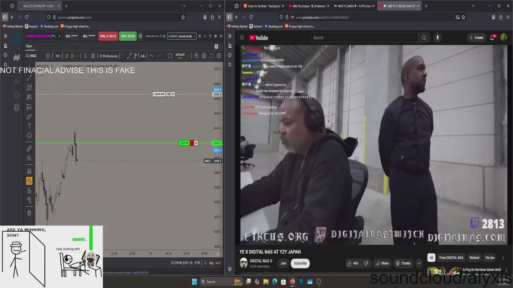Toggle fullscreen chart mode

[x=211, y=56]
